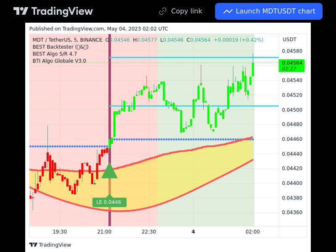Click the BEST Algo S/R 4.7 indicator label
The width and height of the screenshot is (336, 252).
[x=55, y=54]
